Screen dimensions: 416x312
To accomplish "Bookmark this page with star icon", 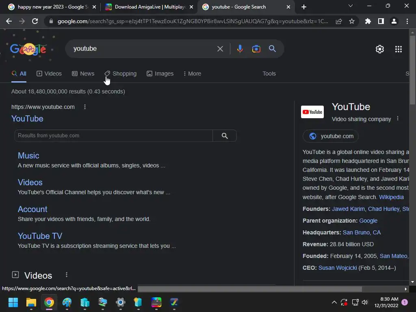I will click(352, 21).
